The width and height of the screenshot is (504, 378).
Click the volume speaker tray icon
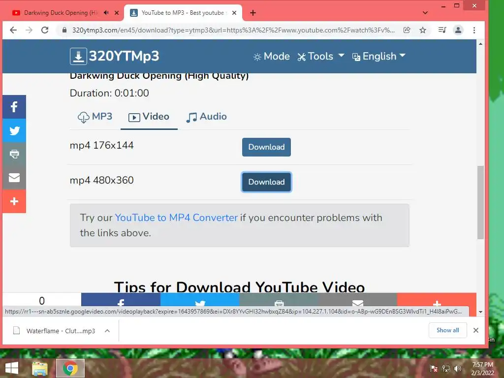click(458, 369)
